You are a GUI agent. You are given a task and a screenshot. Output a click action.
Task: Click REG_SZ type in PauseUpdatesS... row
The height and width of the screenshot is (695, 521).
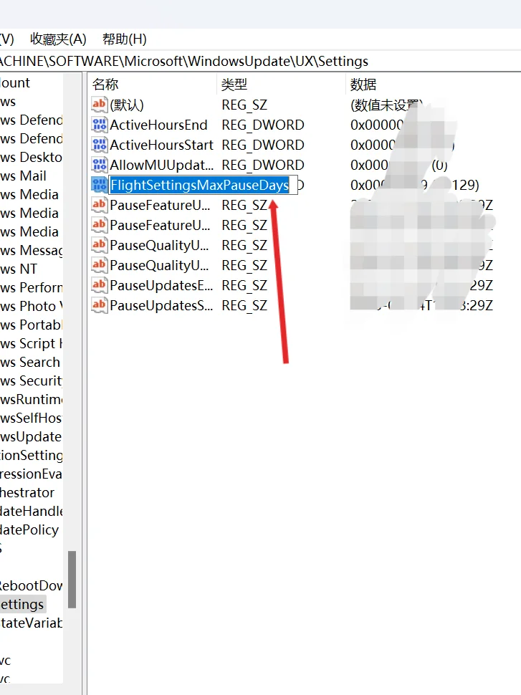coord(245,305)
